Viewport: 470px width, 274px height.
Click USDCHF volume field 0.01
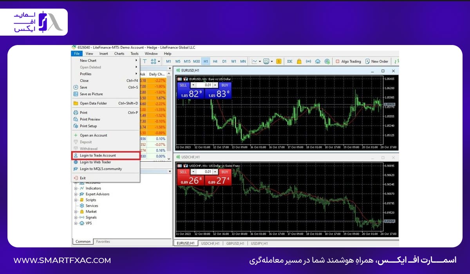pos(204,172)
